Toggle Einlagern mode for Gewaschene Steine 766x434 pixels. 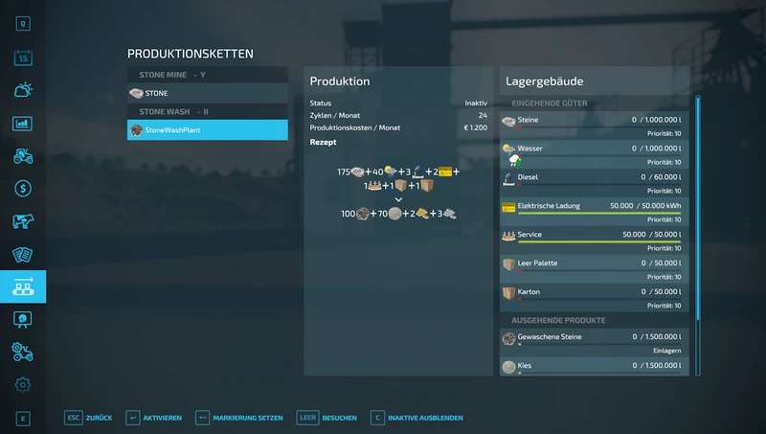tap(666, 351)
